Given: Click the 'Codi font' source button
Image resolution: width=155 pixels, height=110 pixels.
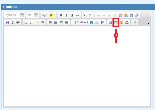Looking at the screenshot, I should 80,22.
